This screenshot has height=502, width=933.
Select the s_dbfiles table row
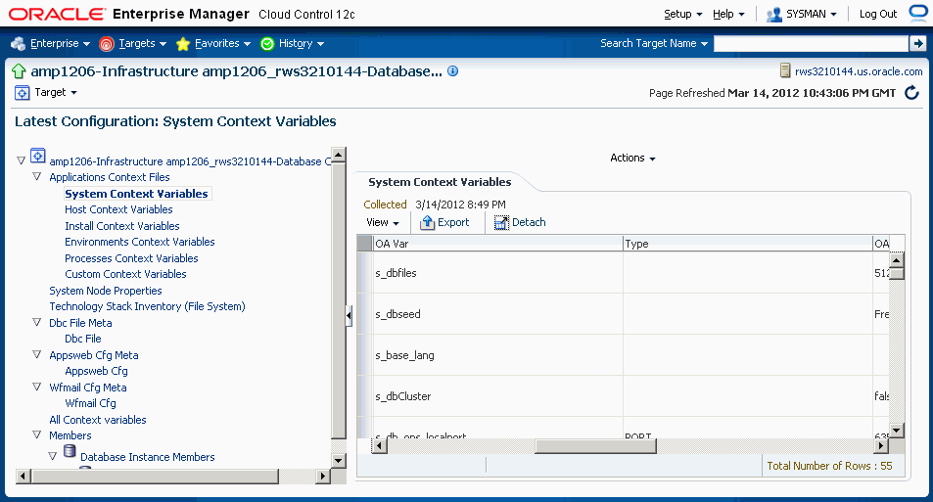pos(623,273)
